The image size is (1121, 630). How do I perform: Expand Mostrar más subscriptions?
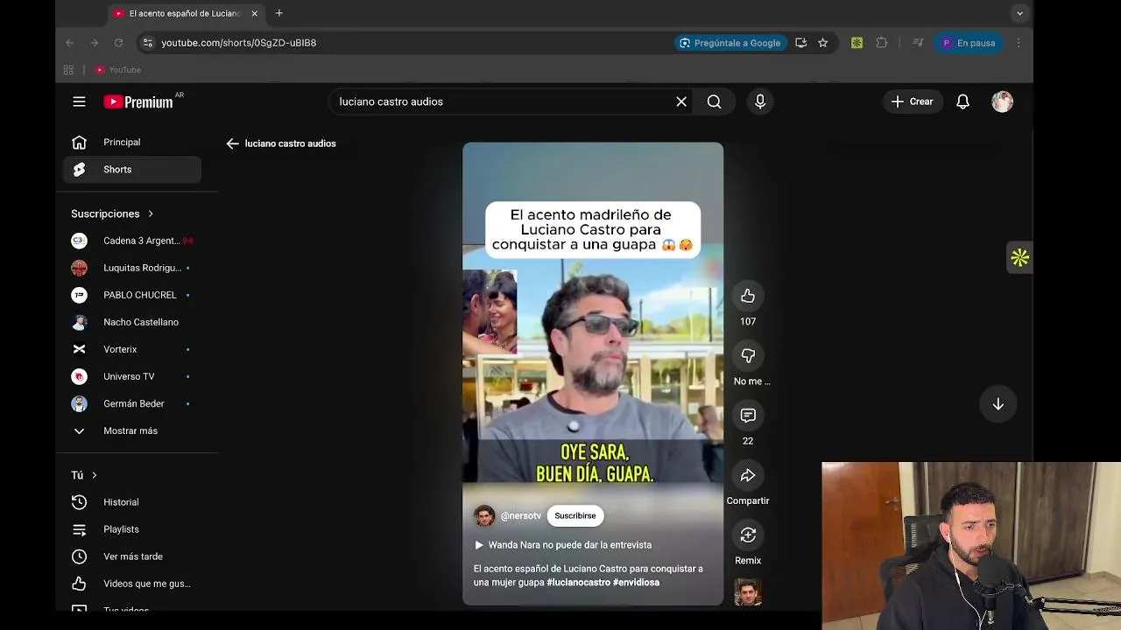pos(132,430)
